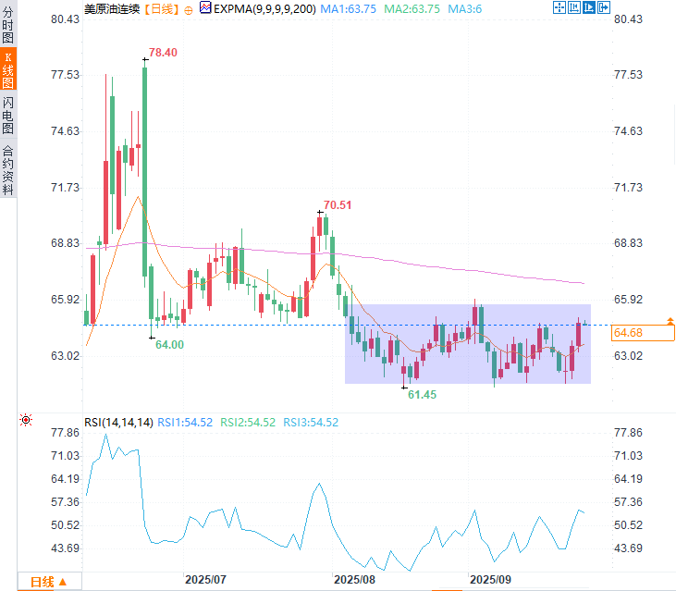
Task: Click the 【日线】 period label in title
Action: click(x=162, y=9)
